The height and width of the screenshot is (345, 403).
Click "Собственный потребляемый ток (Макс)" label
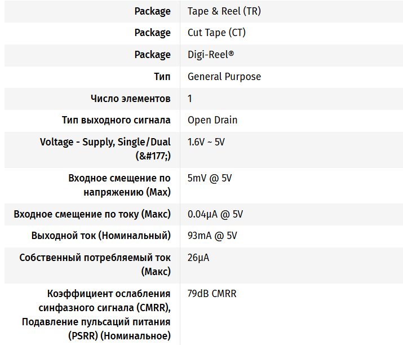[95, 264]
